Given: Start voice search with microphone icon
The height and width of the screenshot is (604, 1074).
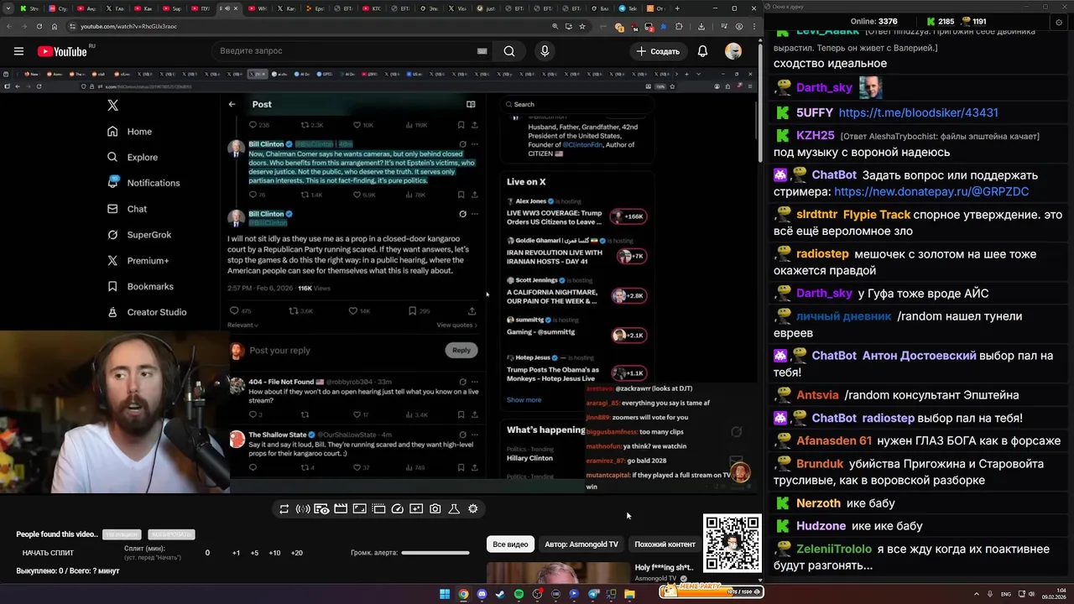Looking at the screenshot, I should click(545, 51).
